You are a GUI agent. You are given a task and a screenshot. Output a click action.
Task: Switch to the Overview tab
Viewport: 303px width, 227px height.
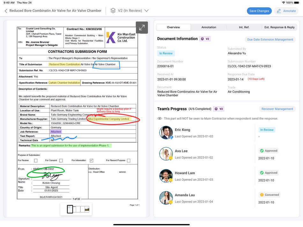pyautogui.click(x=173, y=27)
